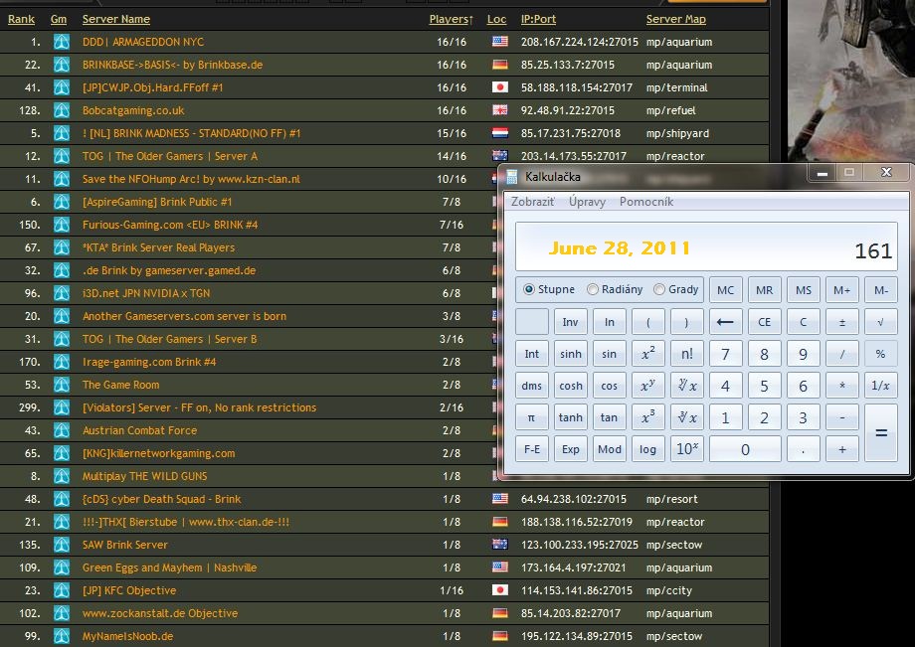The width and height of the screenshot is (915, 647).
Task: Click the German flag in the BRINKBASE row
Action: pos(499,65)
